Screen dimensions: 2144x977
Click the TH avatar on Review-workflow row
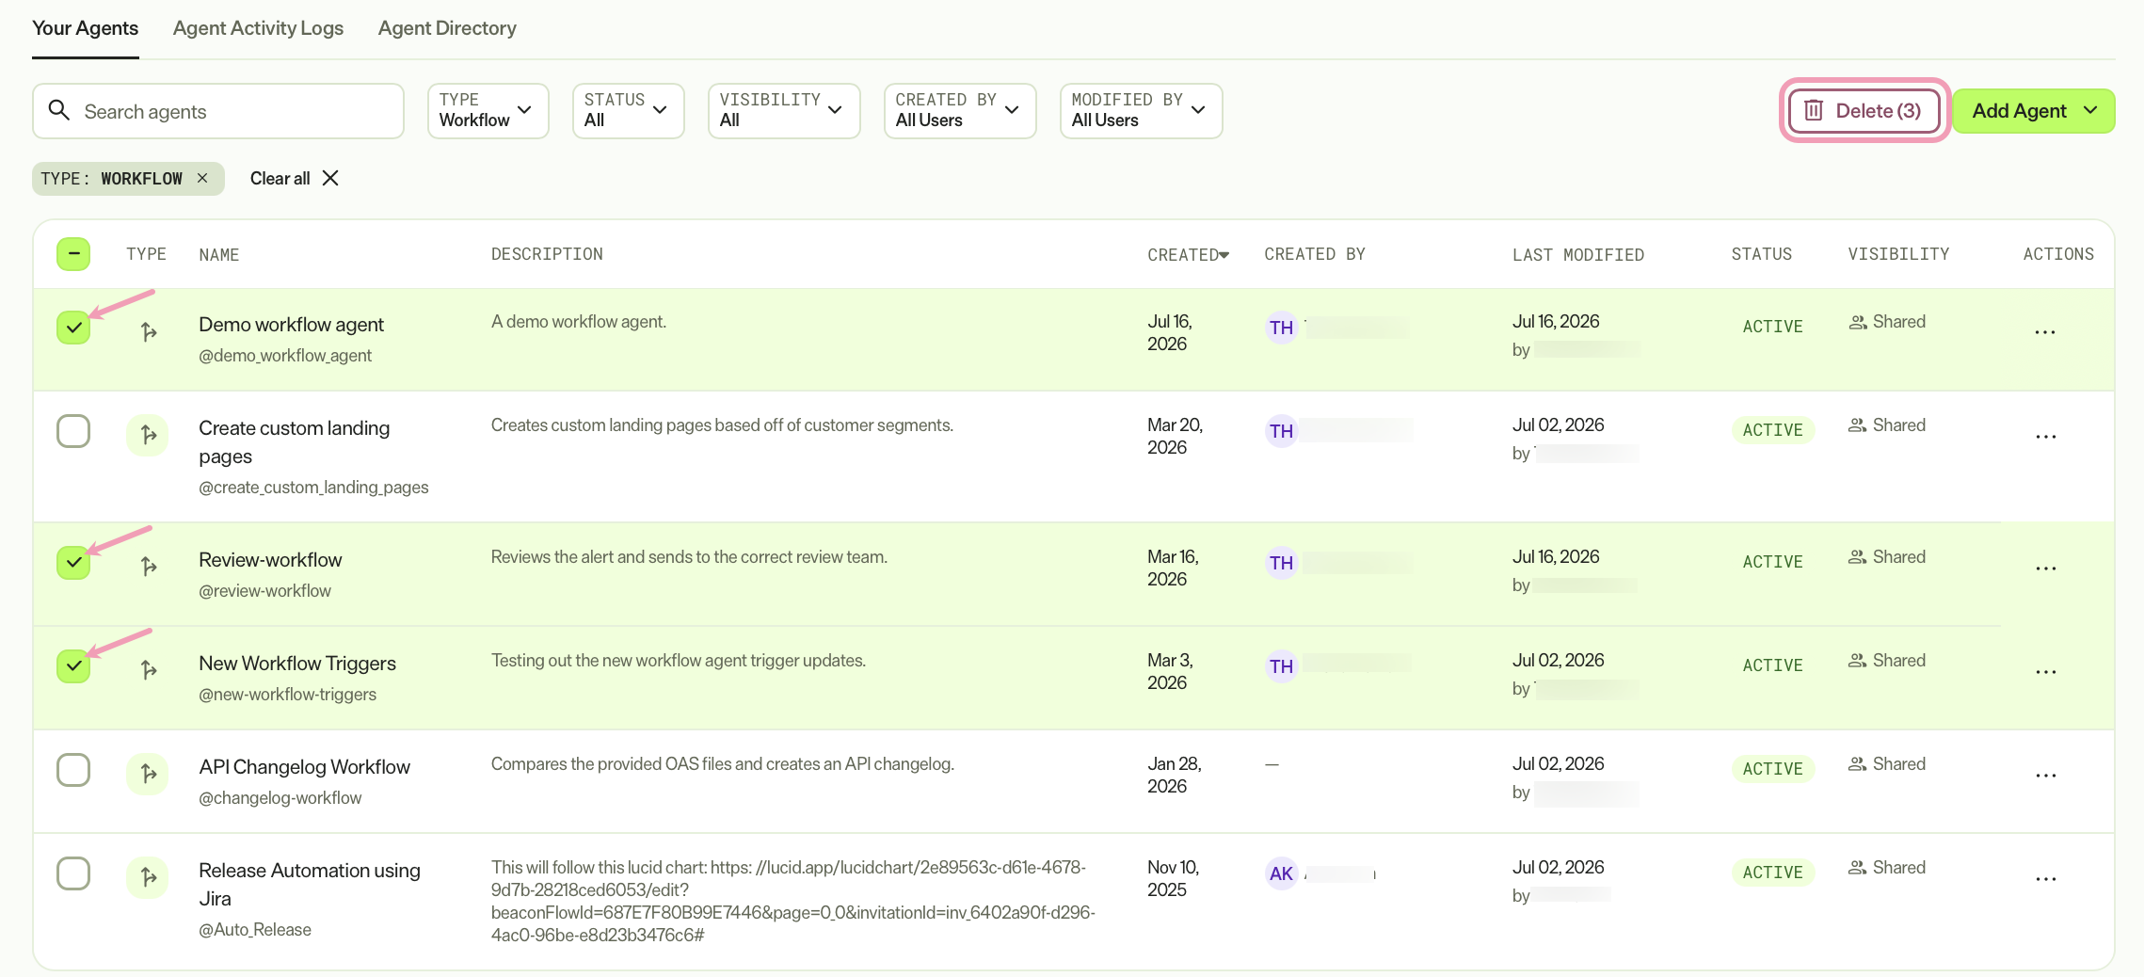1281,563
